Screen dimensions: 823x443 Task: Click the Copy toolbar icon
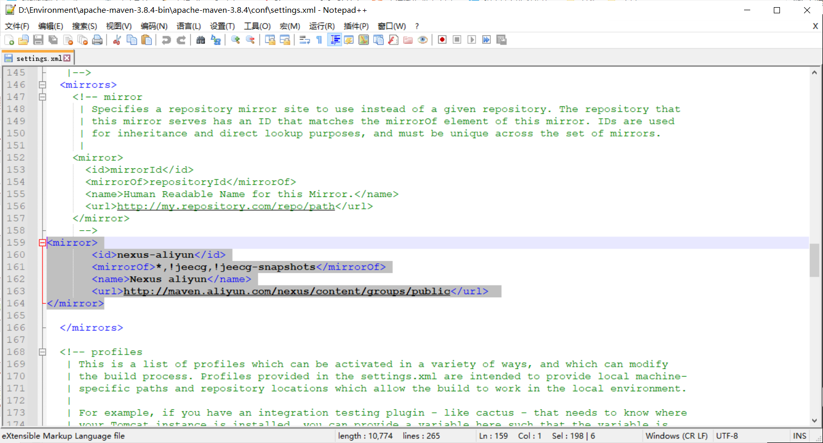click(132, 40)
